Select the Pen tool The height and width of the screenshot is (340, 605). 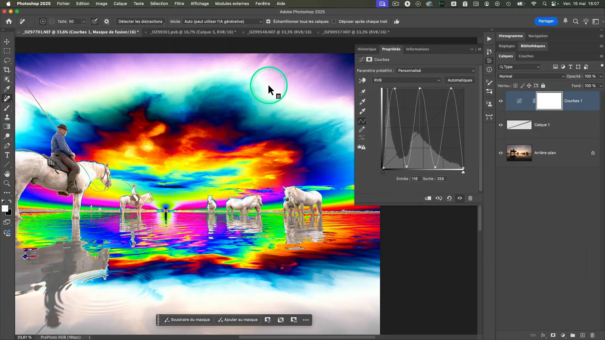point(7,145)
